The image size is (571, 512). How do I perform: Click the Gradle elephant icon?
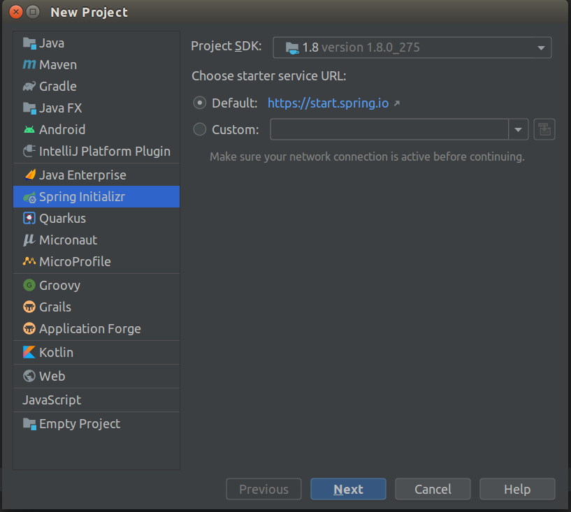coord(29,87)
